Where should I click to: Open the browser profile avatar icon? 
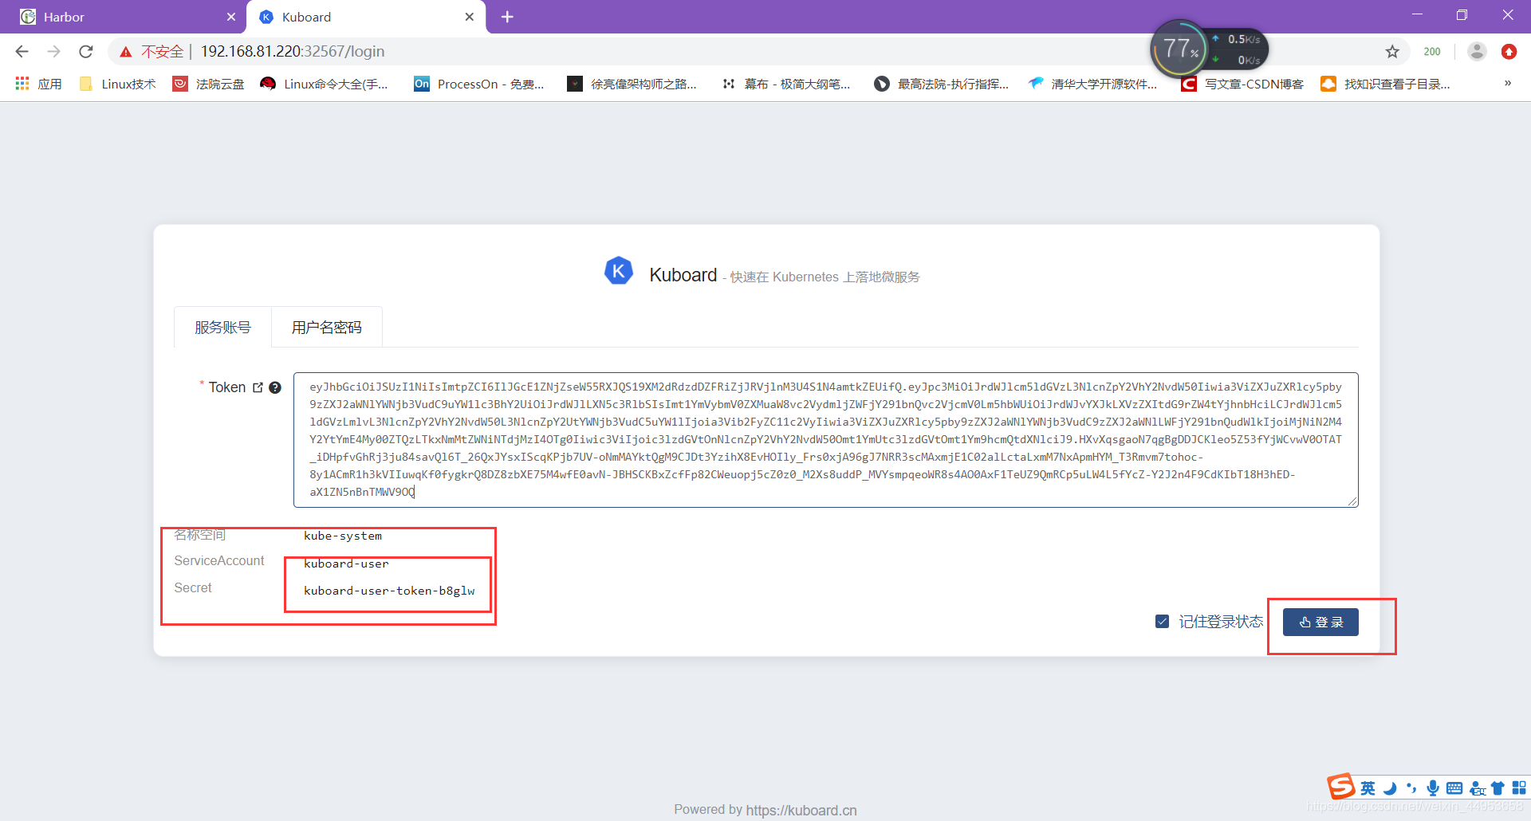[1477, 52]
